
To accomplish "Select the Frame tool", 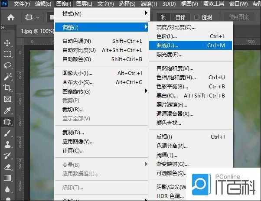I will click(x=8, y=99).
